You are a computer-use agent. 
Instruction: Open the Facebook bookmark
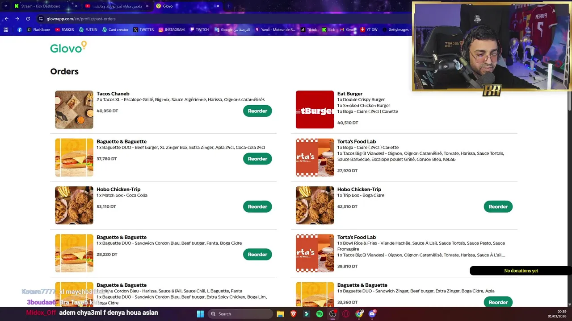pyautogui.click(x=20, y=30)
